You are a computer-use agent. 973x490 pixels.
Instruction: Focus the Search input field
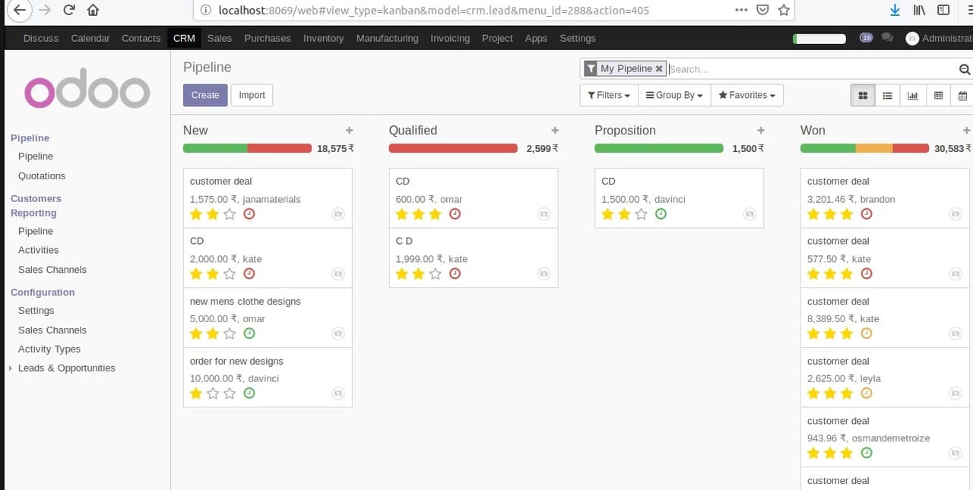810,69
